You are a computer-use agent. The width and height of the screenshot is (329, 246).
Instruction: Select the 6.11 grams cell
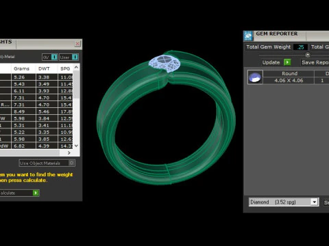(23, 91)
